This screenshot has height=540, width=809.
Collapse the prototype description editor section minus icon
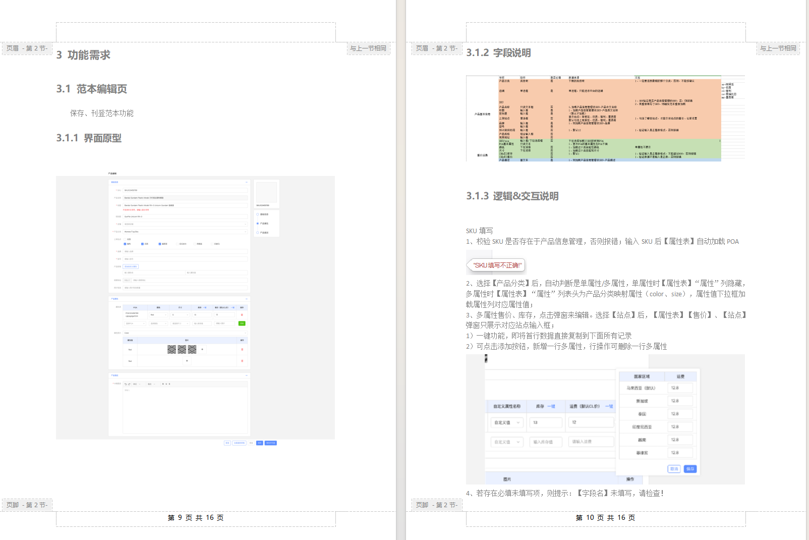click(247, 375)
